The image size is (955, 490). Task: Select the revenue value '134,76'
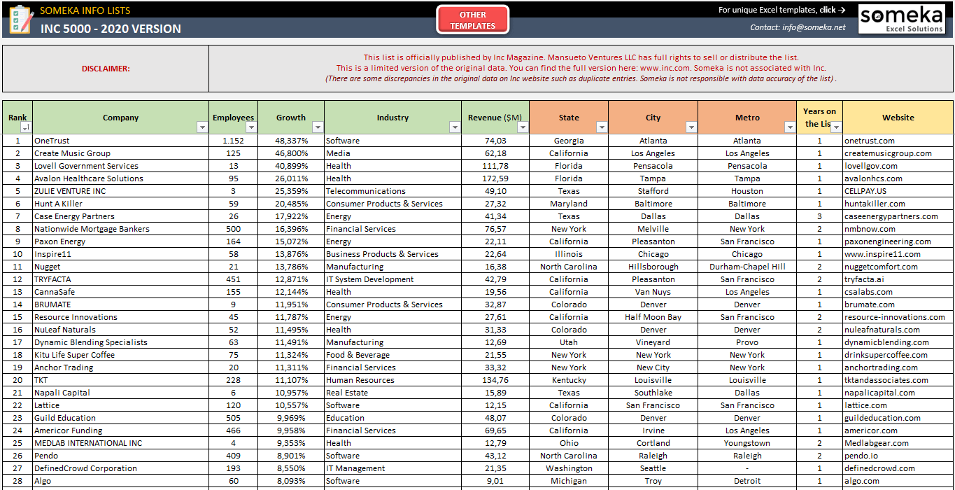pyautogui.click(x=495, y=380)
